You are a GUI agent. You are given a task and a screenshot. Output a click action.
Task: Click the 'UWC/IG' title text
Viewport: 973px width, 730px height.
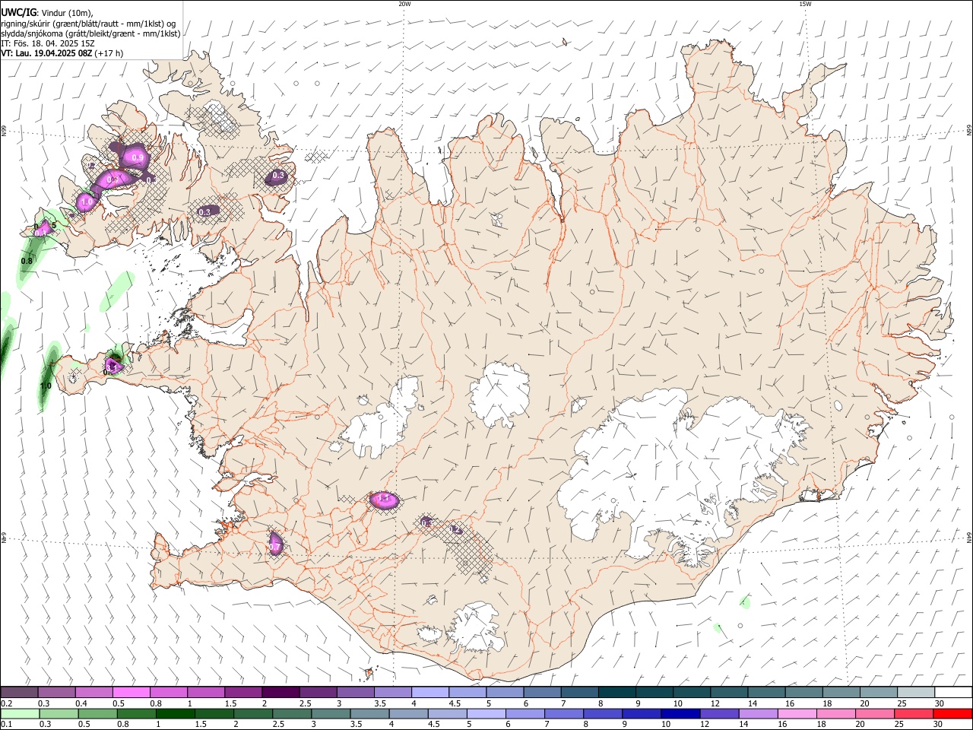point(18,12)
